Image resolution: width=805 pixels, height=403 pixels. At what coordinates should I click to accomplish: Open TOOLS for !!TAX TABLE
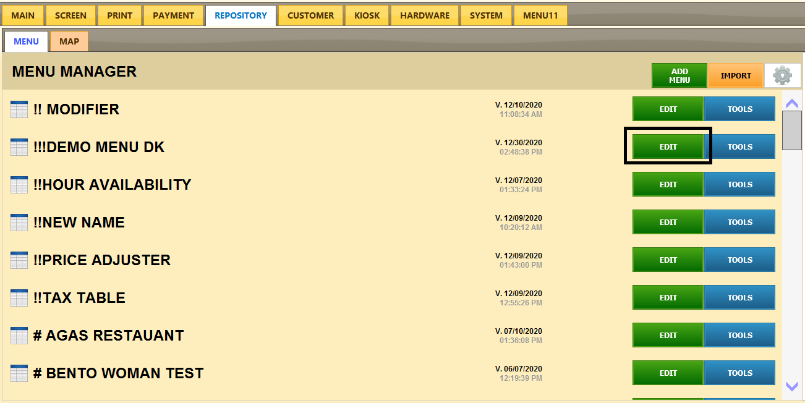(739, 297)
